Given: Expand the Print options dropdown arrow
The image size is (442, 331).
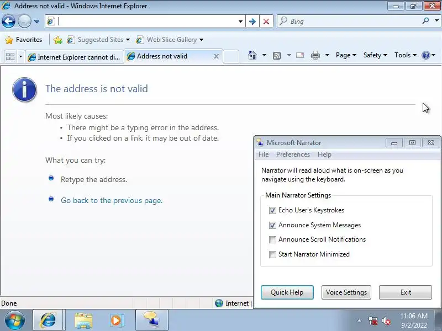Looking at the screenshot, I should click(x=327, y=55).
